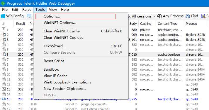209x110 pixels.
Task: Click the private caching value of session 1
Action: [145, 30]
